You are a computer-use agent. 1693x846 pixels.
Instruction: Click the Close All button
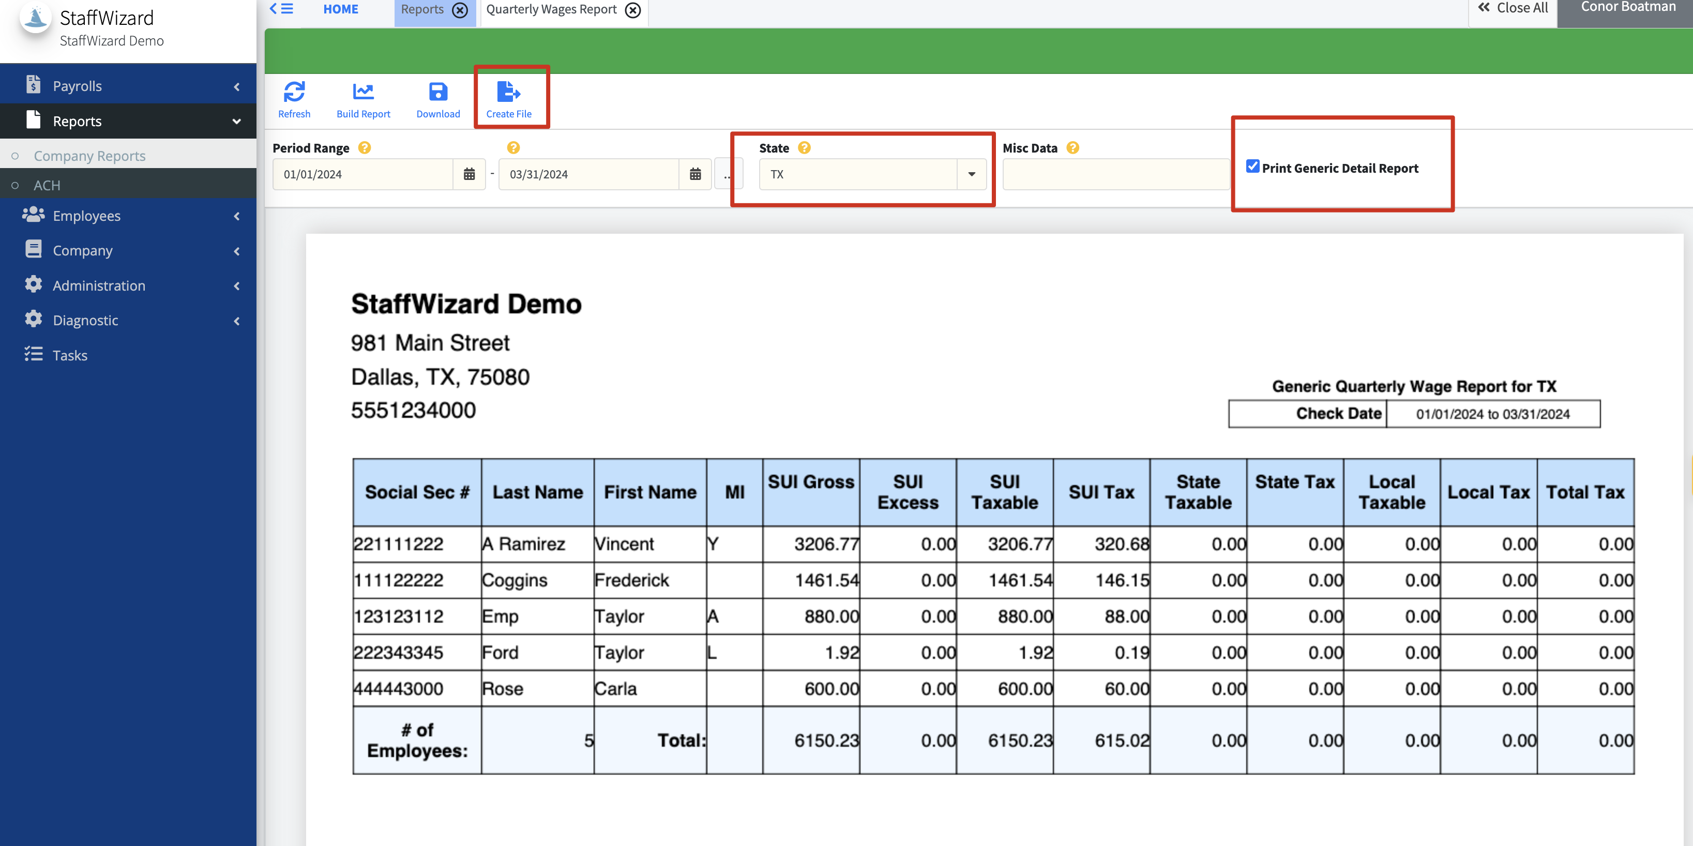point(1512,8)
